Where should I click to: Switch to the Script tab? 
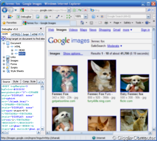pos(26,34)
